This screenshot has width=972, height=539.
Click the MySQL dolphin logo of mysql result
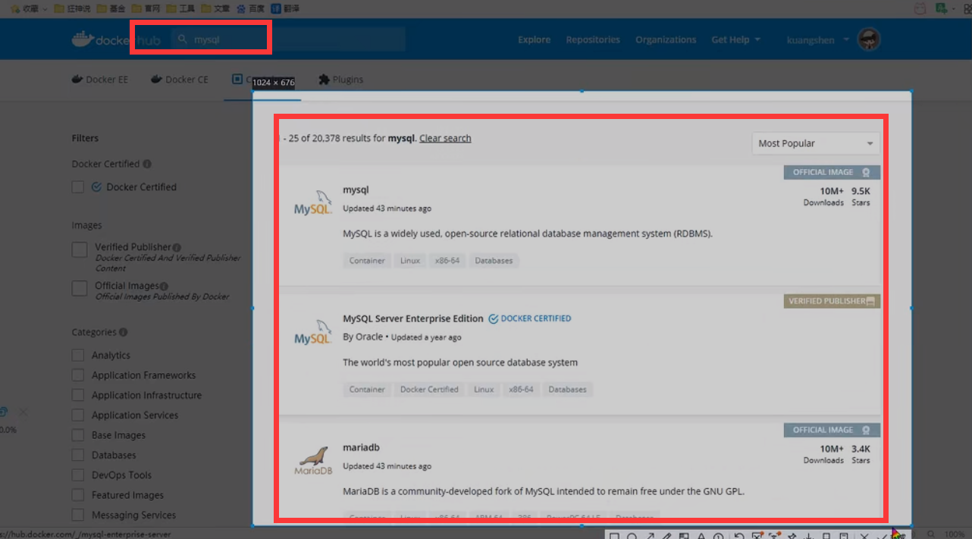coord(313,204)
